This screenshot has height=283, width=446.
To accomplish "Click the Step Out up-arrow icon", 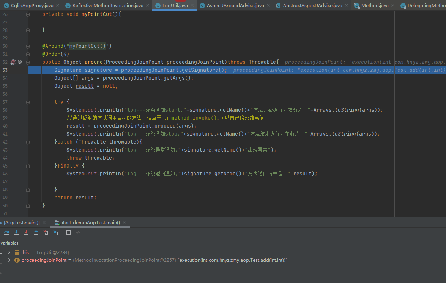I will coord(36,232).
